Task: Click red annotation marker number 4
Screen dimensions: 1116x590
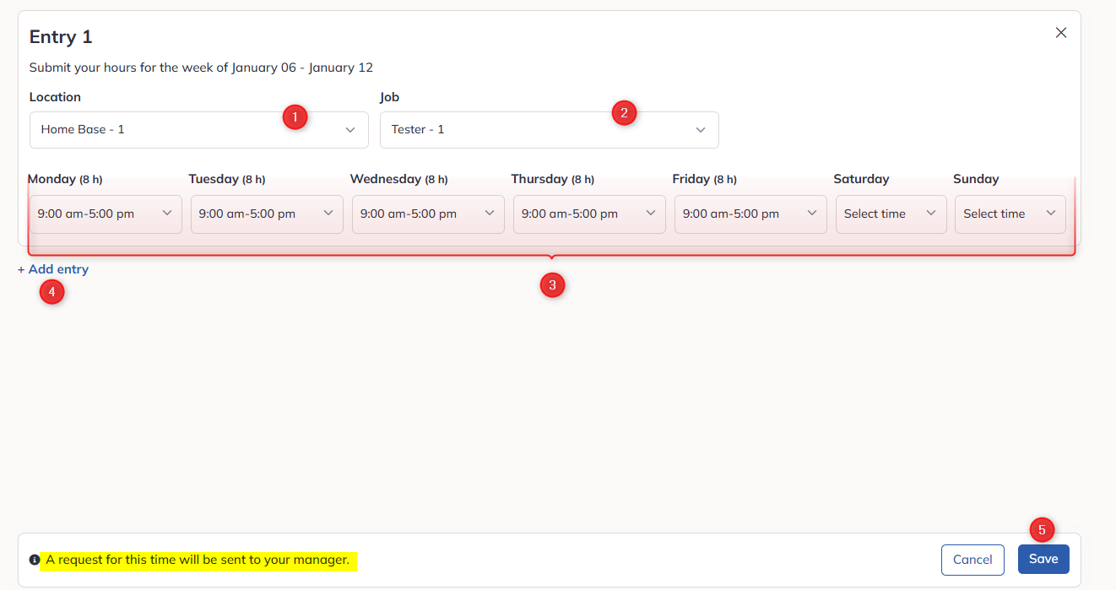Action: pos(52,293)
